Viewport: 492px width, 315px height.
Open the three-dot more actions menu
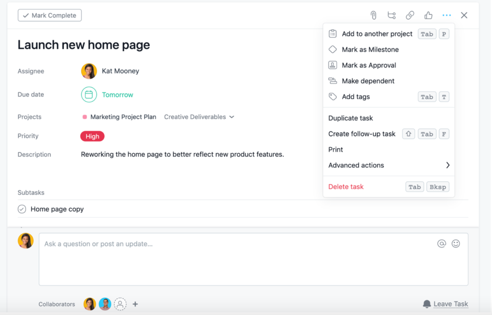(447, 15)
